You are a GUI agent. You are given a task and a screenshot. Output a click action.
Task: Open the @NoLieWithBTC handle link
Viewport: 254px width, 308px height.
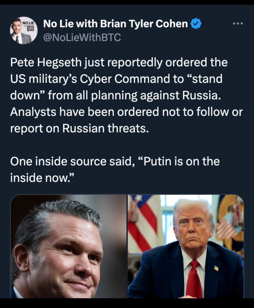(x=82, y=38)
